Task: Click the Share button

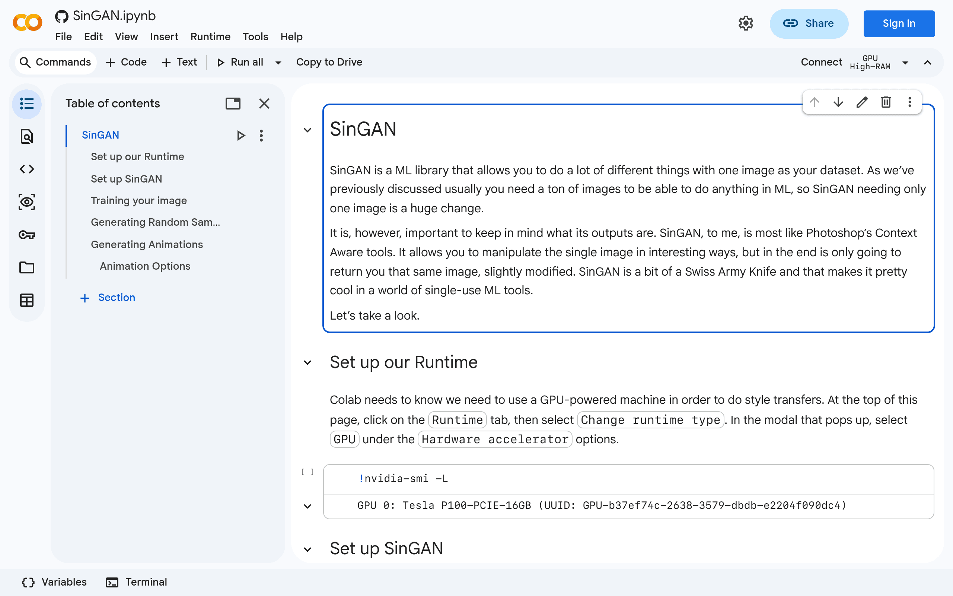Action: (809, 23)
